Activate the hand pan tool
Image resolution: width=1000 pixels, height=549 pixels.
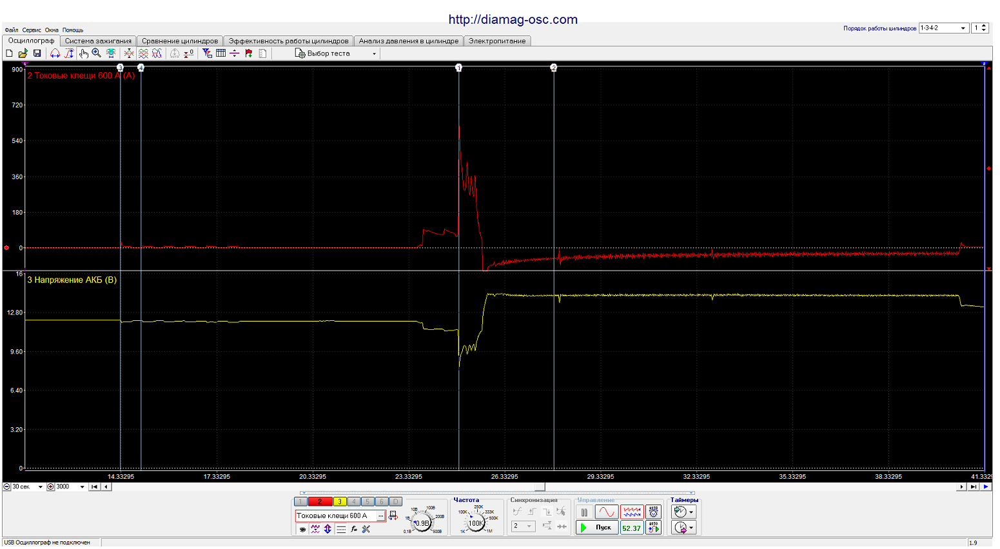click(83, 53)
